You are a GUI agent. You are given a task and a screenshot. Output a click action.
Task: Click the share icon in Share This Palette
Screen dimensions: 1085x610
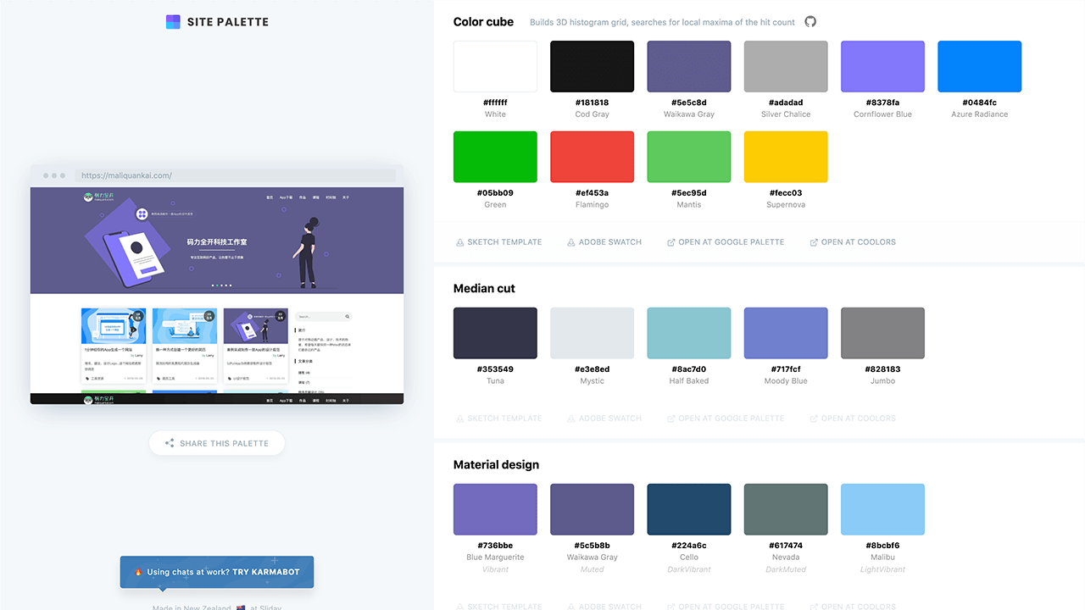tap(170, 443)
